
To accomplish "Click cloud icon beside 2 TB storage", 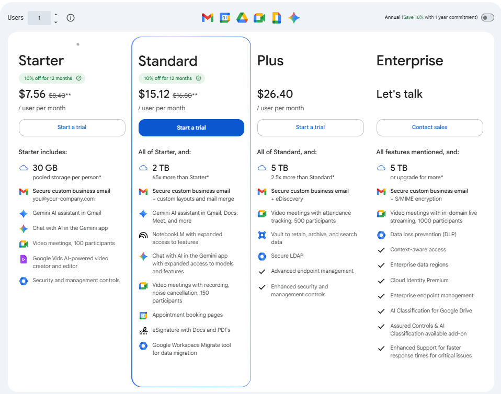I will 143,168.
